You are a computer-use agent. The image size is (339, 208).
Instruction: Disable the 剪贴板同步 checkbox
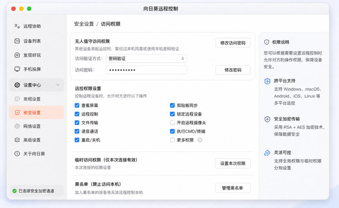[172, 105]
